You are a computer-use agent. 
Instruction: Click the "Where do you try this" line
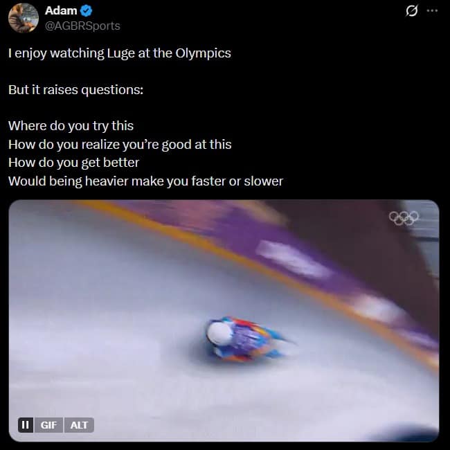pos(71,126)
